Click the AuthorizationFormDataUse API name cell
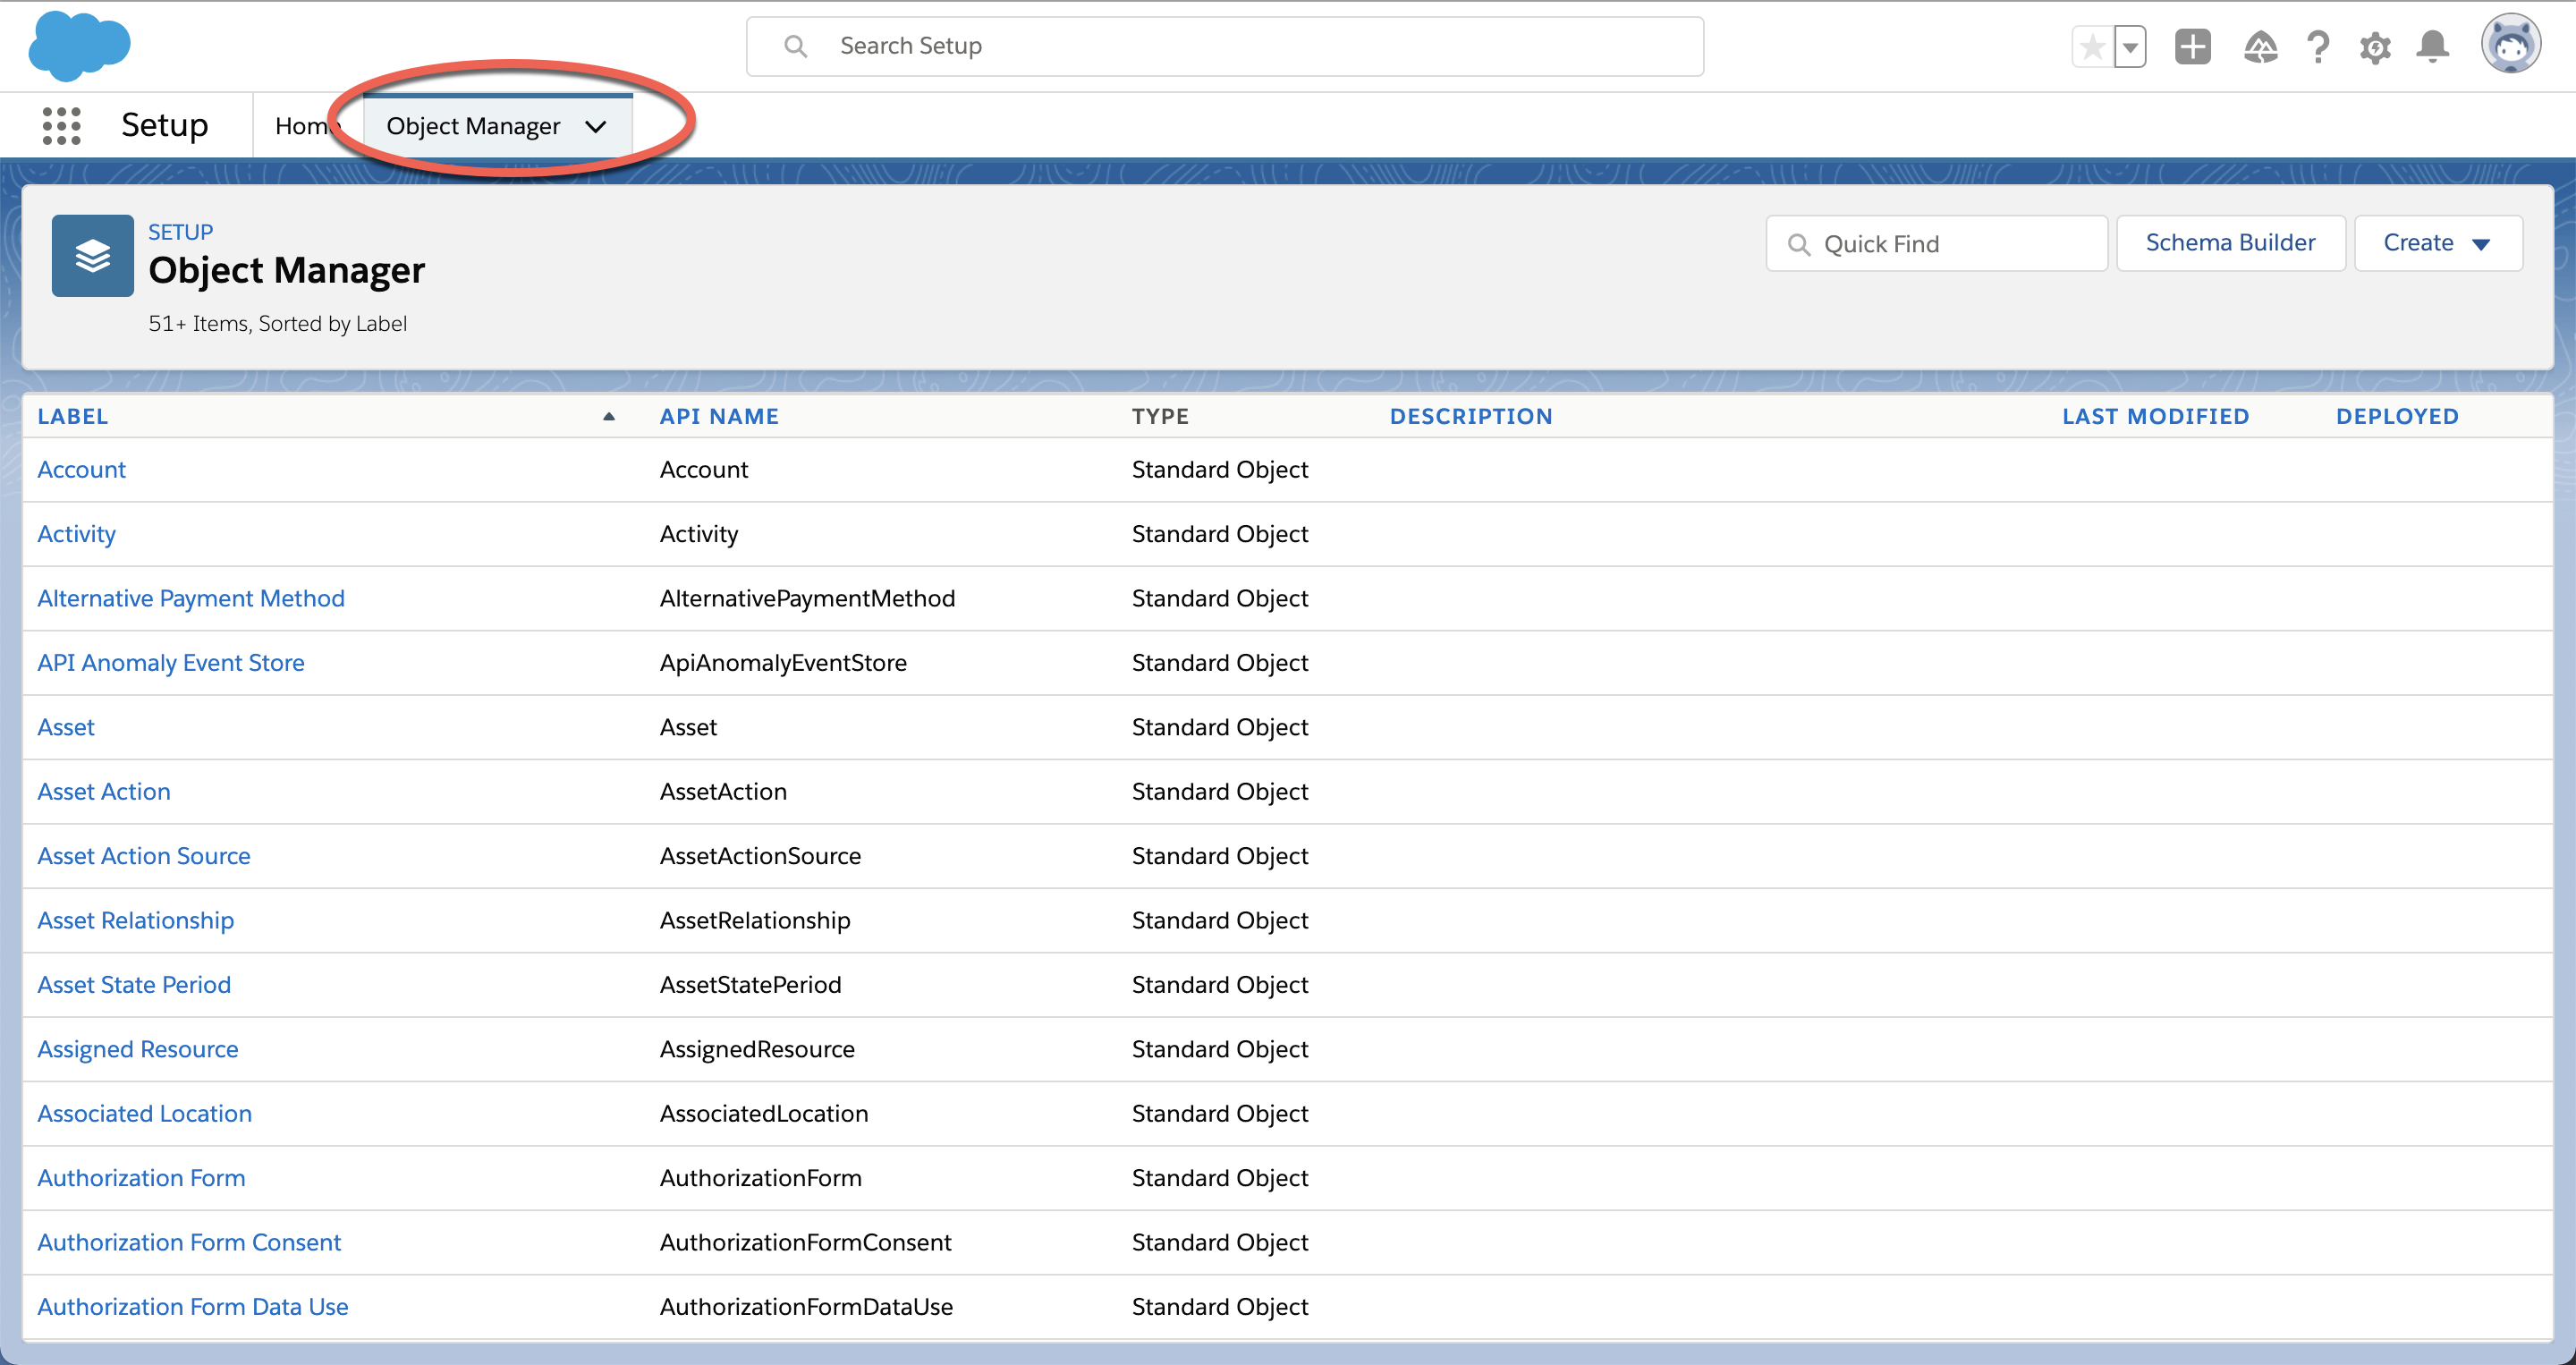The width and height of the screenshot is (2576, 1365). click(806, 1306)
